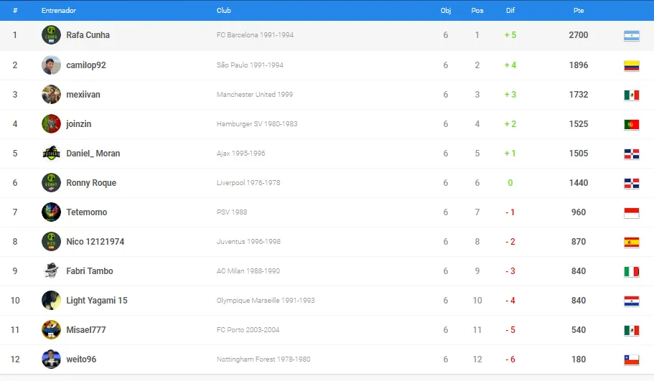654x381 pixels.
Task: Click club text Ajax 1995-1996
Action: pyautogui.click(x=240, y=153)
